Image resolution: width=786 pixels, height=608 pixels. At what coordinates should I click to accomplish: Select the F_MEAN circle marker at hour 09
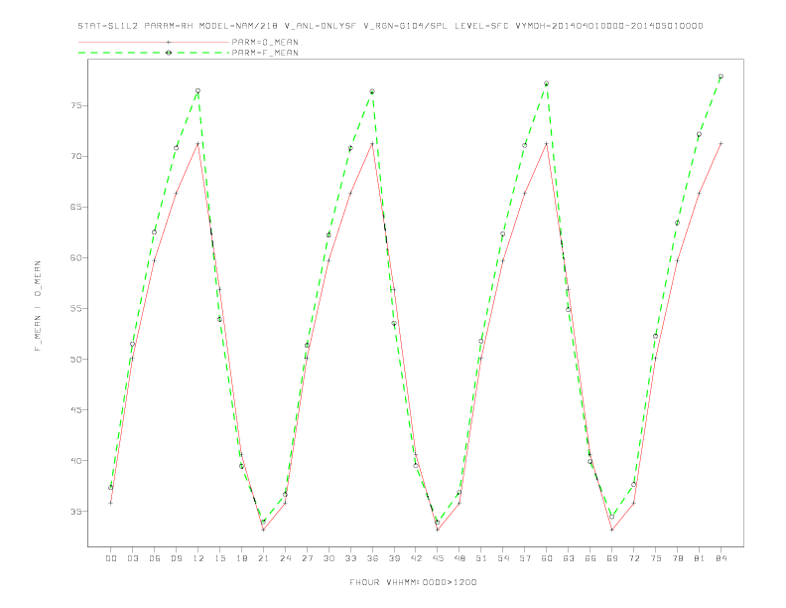(x=176, y=148)
